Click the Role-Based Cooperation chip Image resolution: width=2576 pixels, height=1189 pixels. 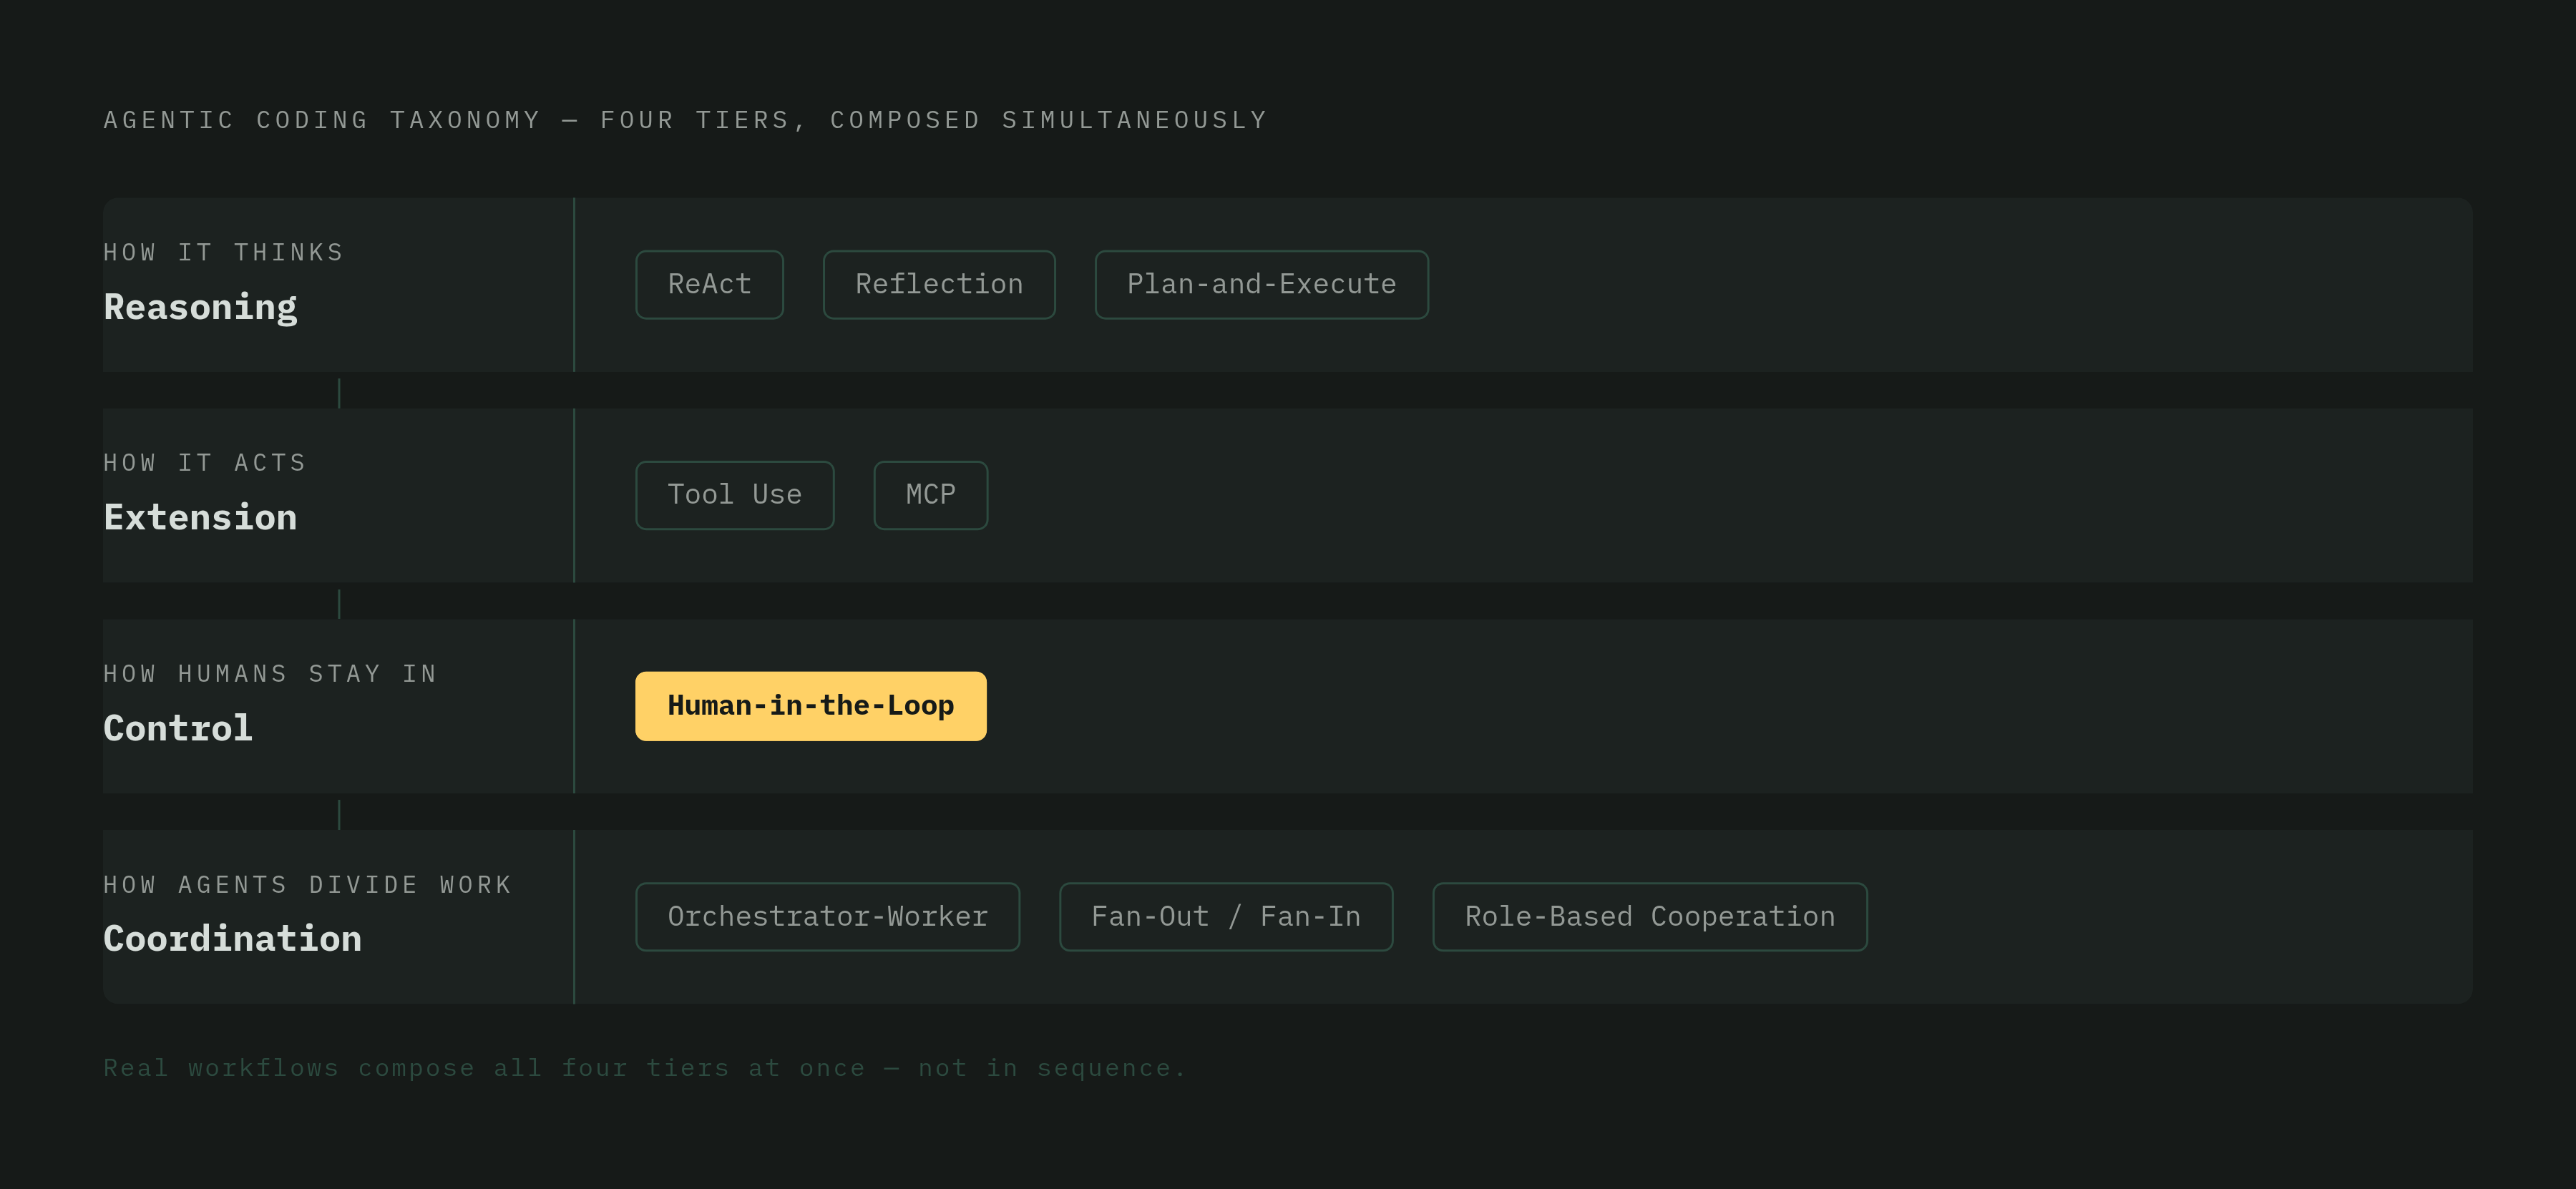pos(1650,917)
